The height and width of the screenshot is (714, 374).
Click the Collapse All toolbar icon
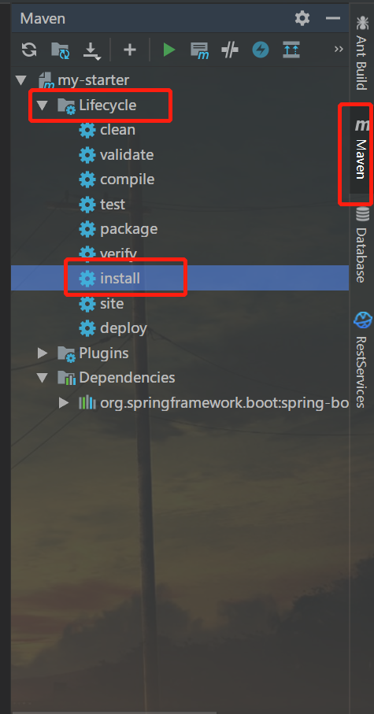tap(291, 49)
